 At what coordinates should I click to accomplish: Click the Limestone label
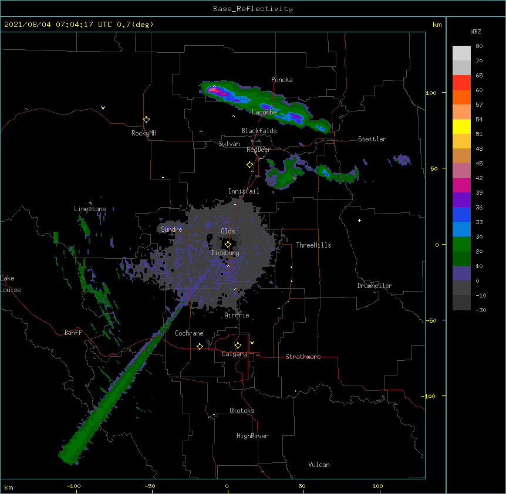coord(90,209)
